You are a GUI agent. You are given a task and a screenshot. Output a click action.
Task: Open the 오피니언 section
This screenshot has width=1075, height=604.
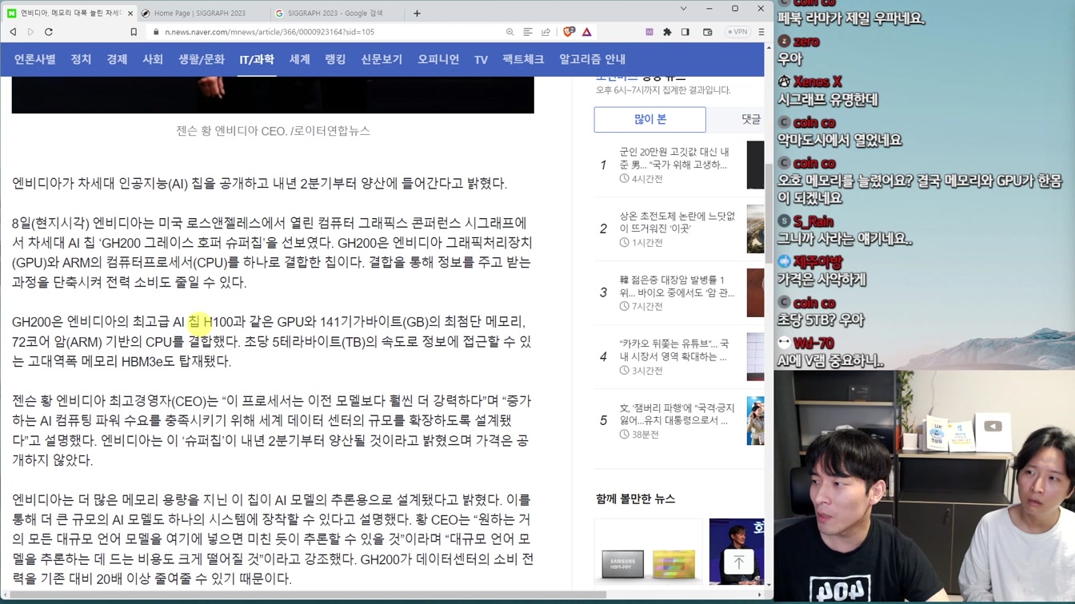click(438, 59)
